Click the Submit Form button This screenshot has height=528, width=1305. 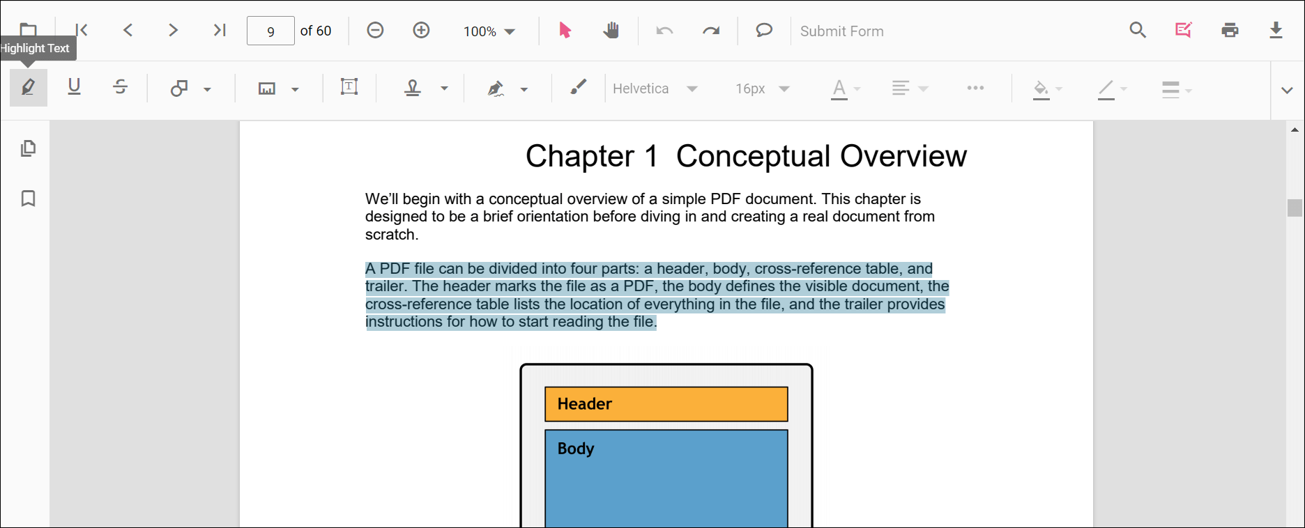(x=841, y=31)
